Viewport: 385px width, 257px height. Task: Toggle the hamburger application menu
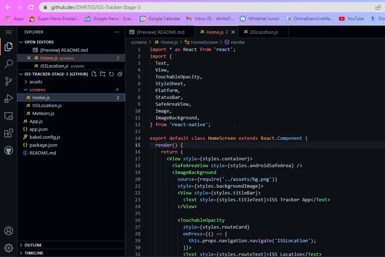8,32
